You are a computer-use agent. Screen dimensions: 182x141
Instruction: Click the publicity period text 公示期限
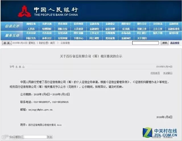[x=45, y=94]
